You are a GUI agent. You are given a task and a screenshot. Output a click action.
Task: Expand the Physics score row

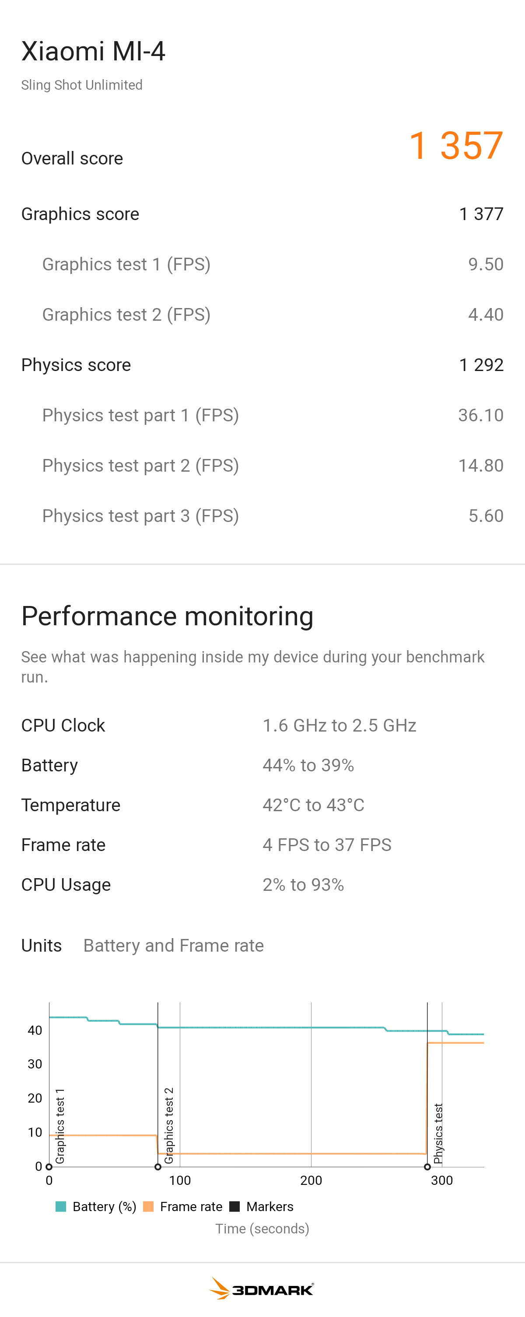click(x=262, y=364)
